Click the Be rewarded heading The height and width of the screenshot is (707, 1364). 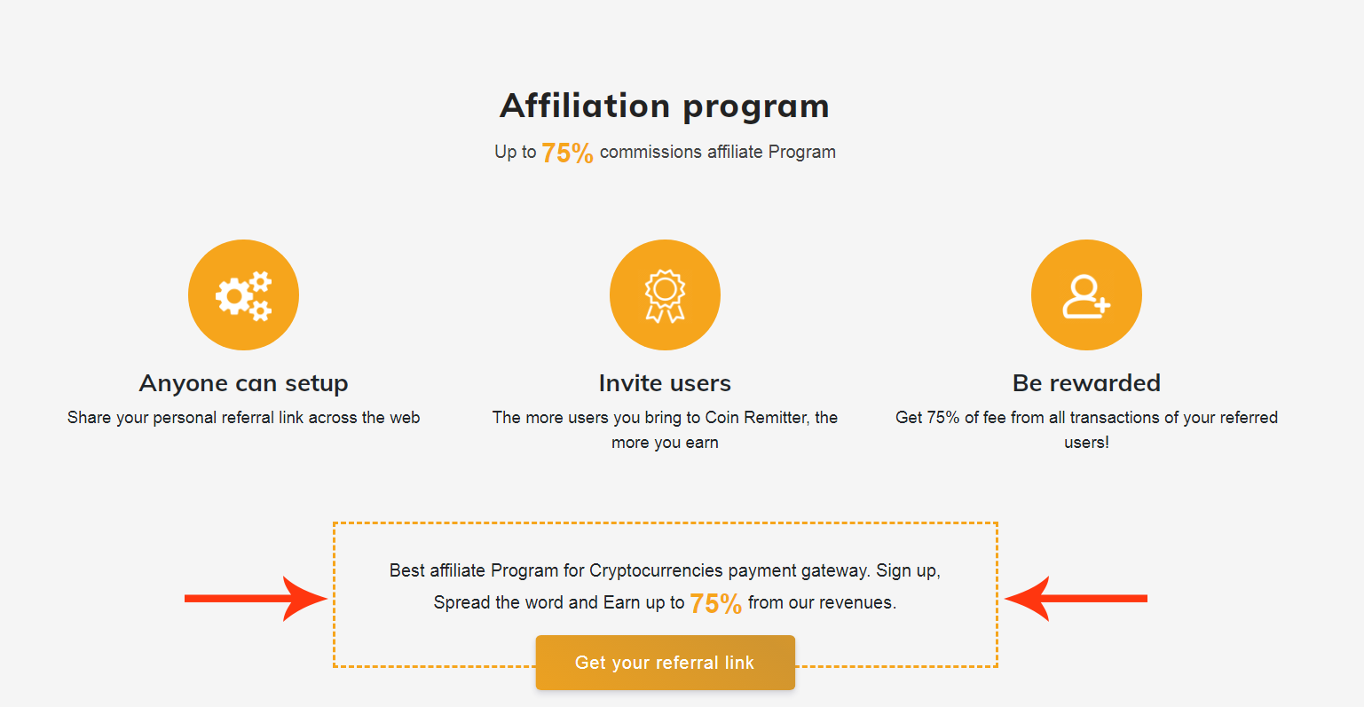[x=1086, y=383]
